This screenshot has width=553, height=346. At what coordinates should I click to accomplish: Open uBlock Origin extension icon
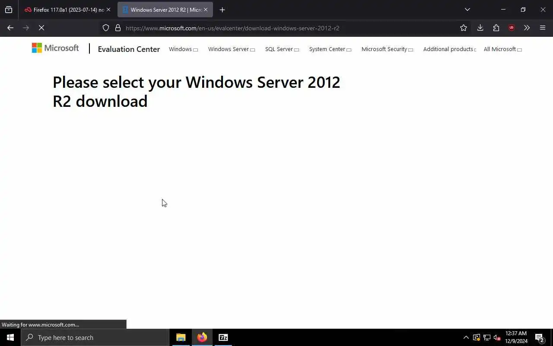[x=512, y=28]
